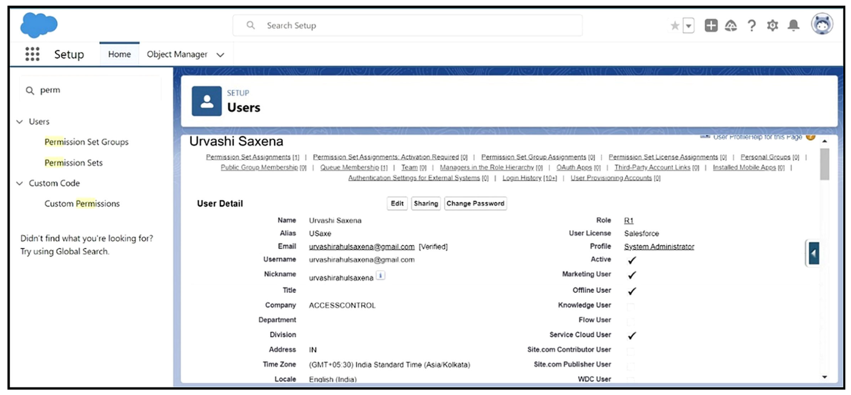This screenshot has width=851, height=395.
Task: Open the App Launcher grid icon
Action: [32, 54]
